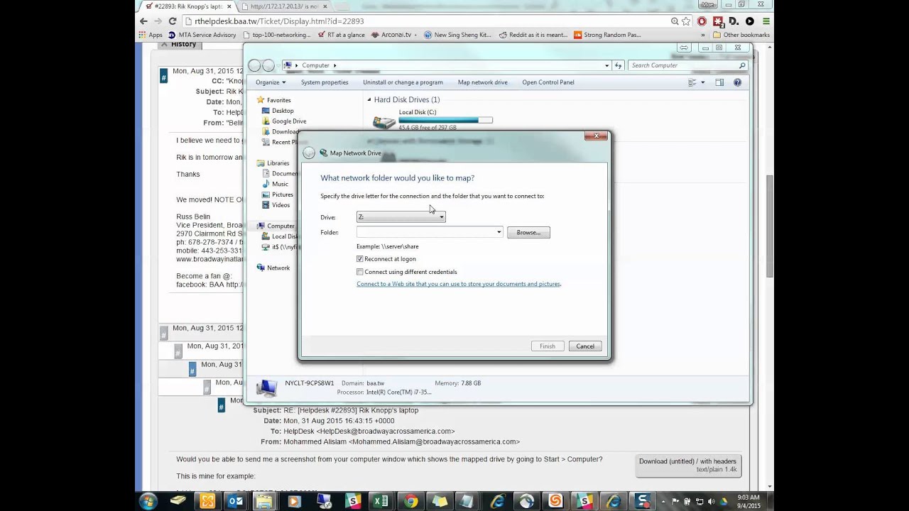The width and height of the screenshot is (909, 511).
Task: Select Videos library in navigation pane
Action: [276, 205]
